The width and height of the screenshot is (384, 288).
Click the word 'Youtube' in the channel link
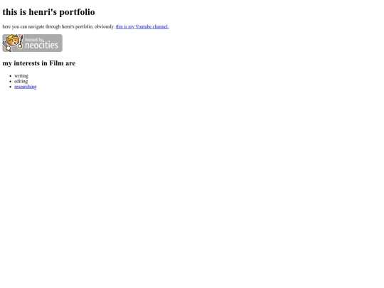(x=144, y=26)
